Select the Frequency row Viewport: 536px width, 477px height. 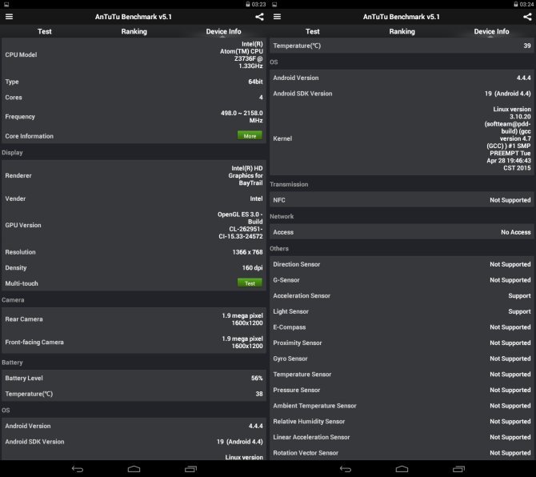(134, 117)
